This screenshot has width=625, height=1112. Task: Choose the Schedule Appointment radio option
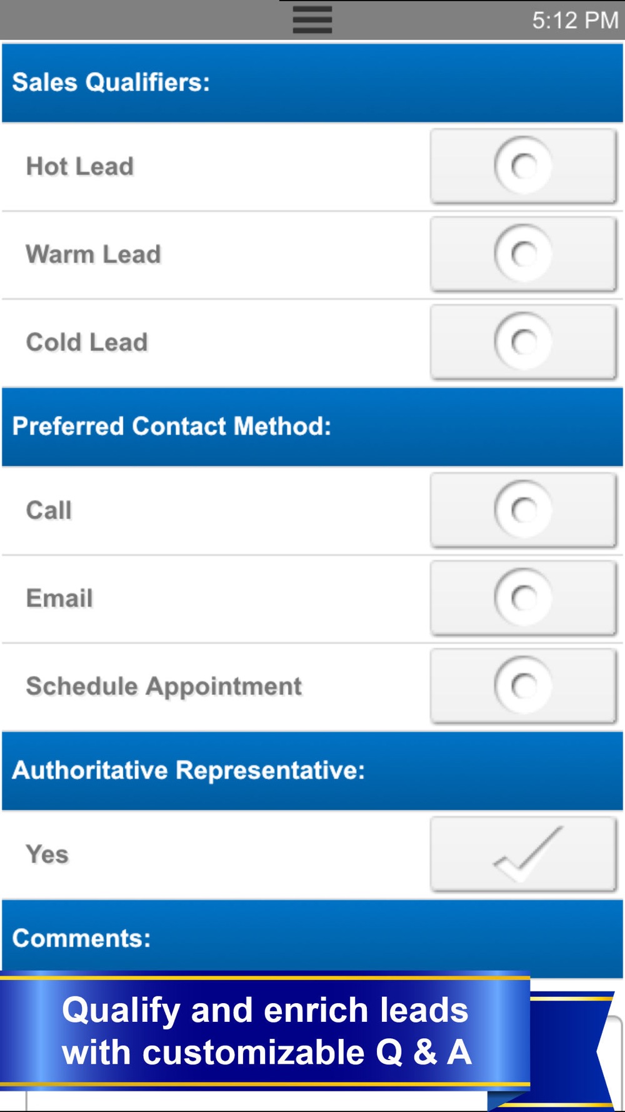pos(523,686)
